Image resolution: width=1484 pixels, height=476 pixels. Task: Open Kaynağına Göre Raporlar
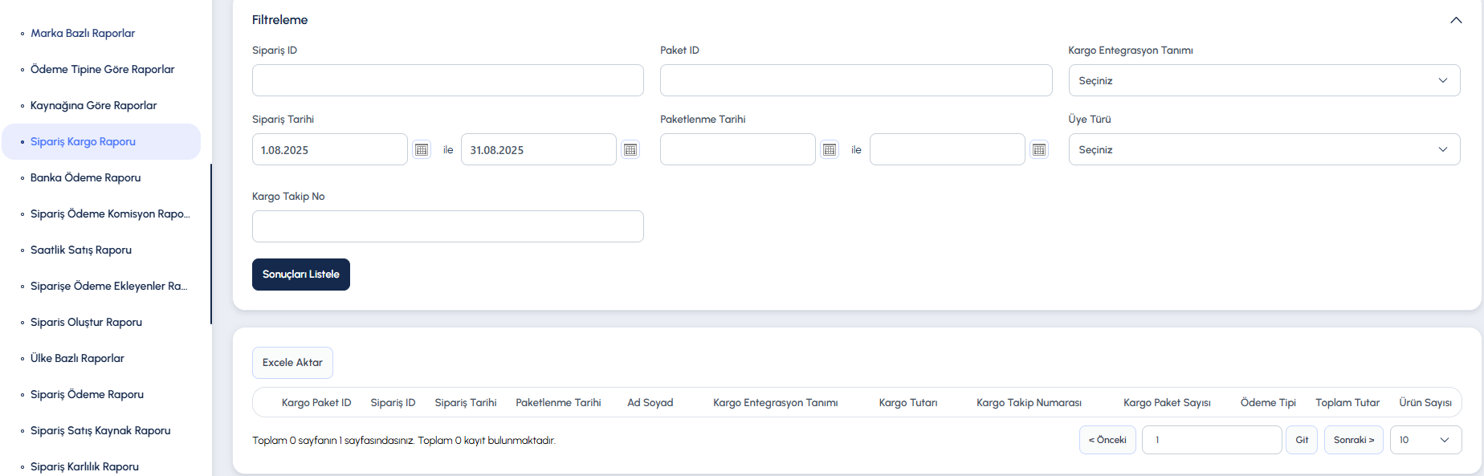coord(93,105)
